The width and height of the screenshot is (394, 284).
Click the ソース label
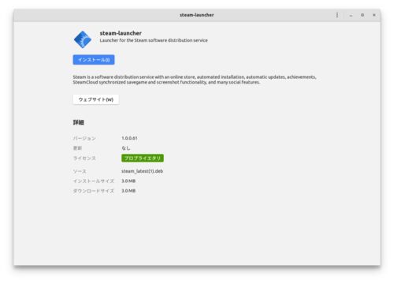tap(80, 171)
